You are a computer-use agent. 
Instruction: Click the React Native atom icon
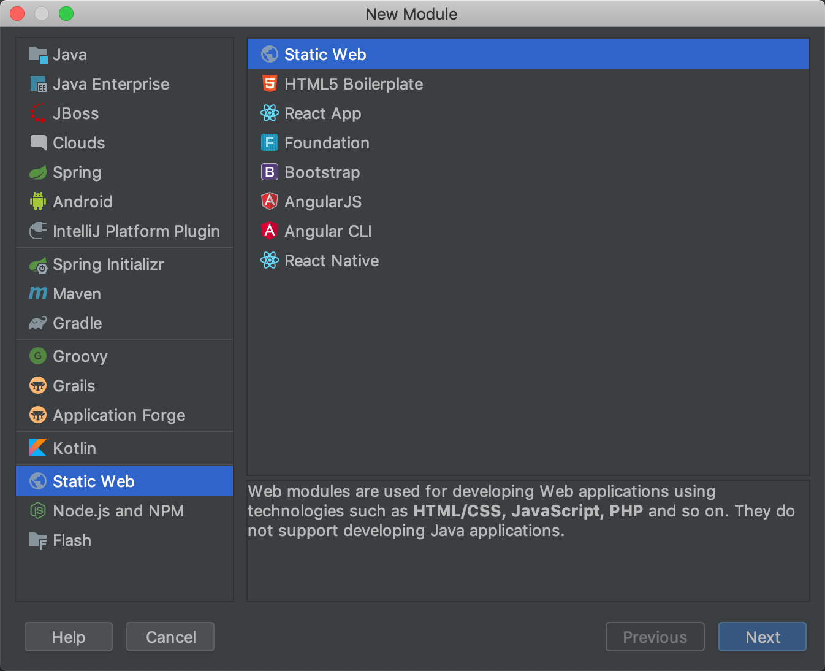click(270, 260)
